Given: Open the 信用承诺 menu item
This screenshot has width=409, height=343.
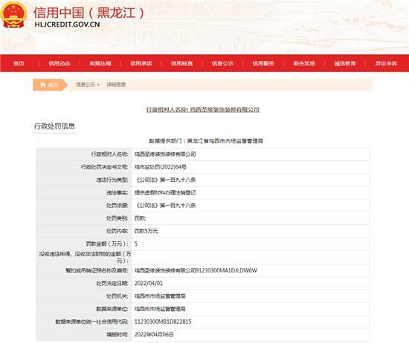Looking at the screenshot, I should [141, 63].
